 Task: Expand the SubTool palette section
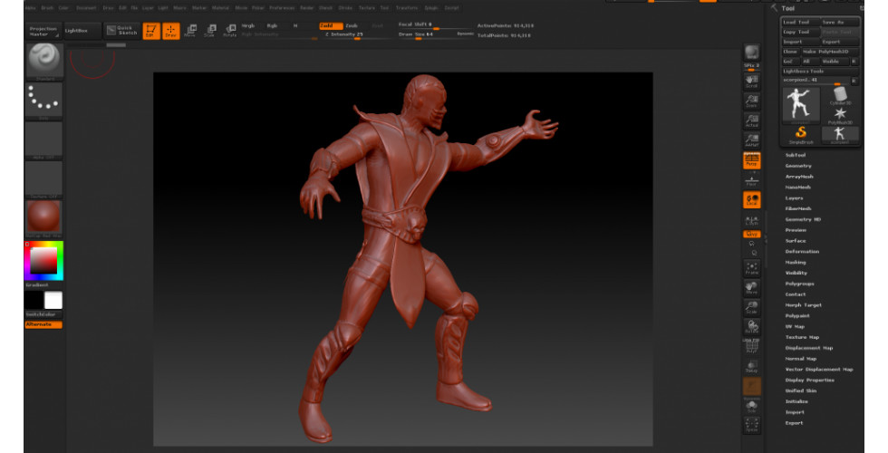796,155
